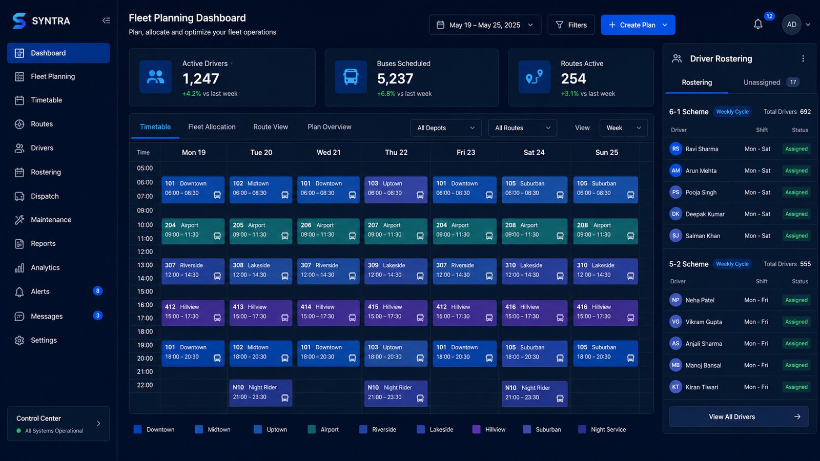Open notifications bell icon
The image size is (820, 461).
point(758,24)
